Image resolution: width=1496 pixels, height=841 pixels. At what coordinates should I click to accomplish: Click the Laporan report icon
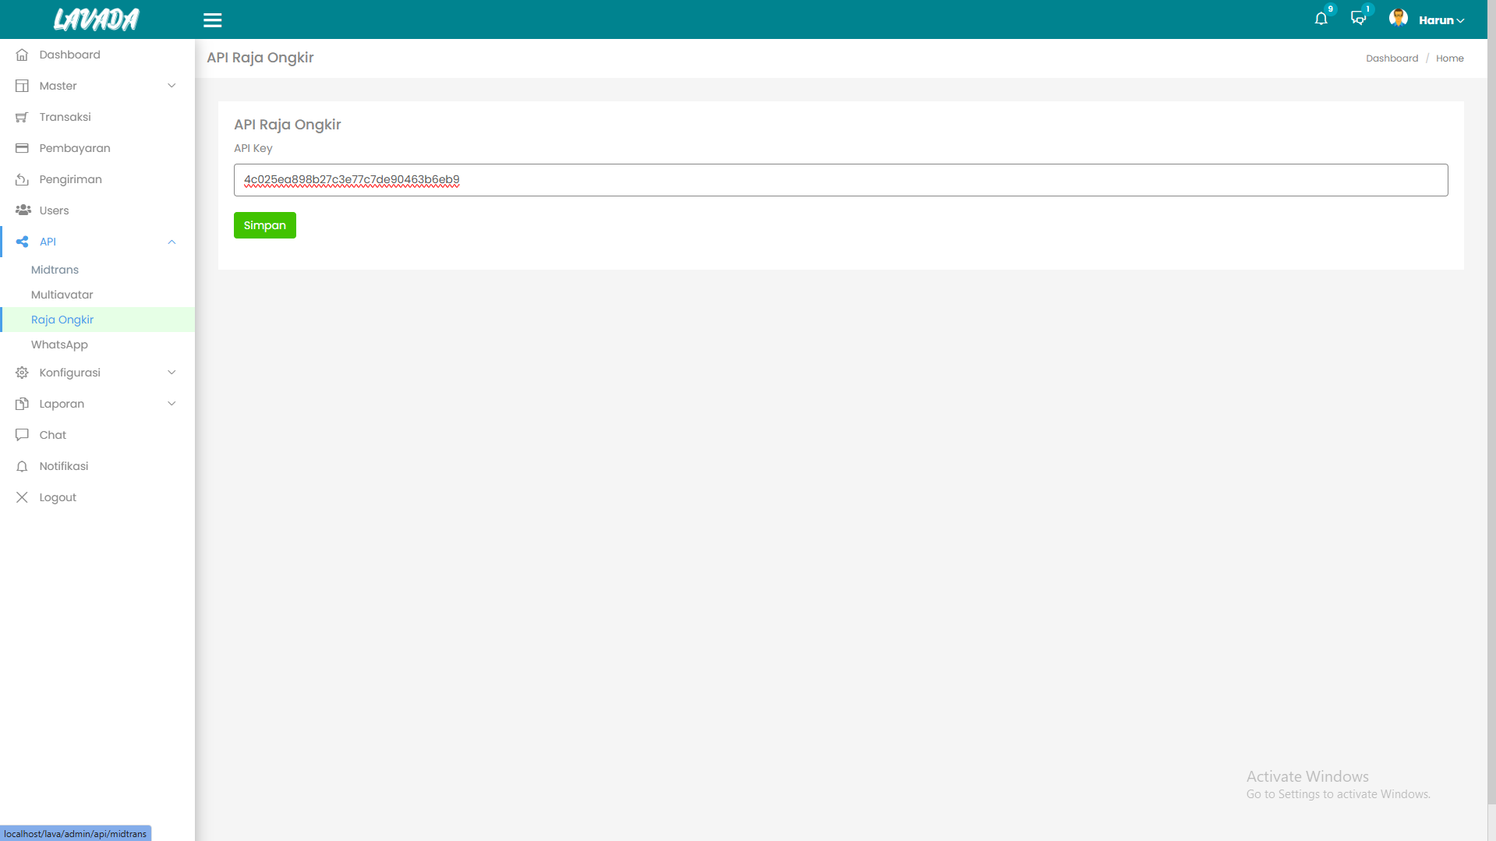(x=22, y=404)
